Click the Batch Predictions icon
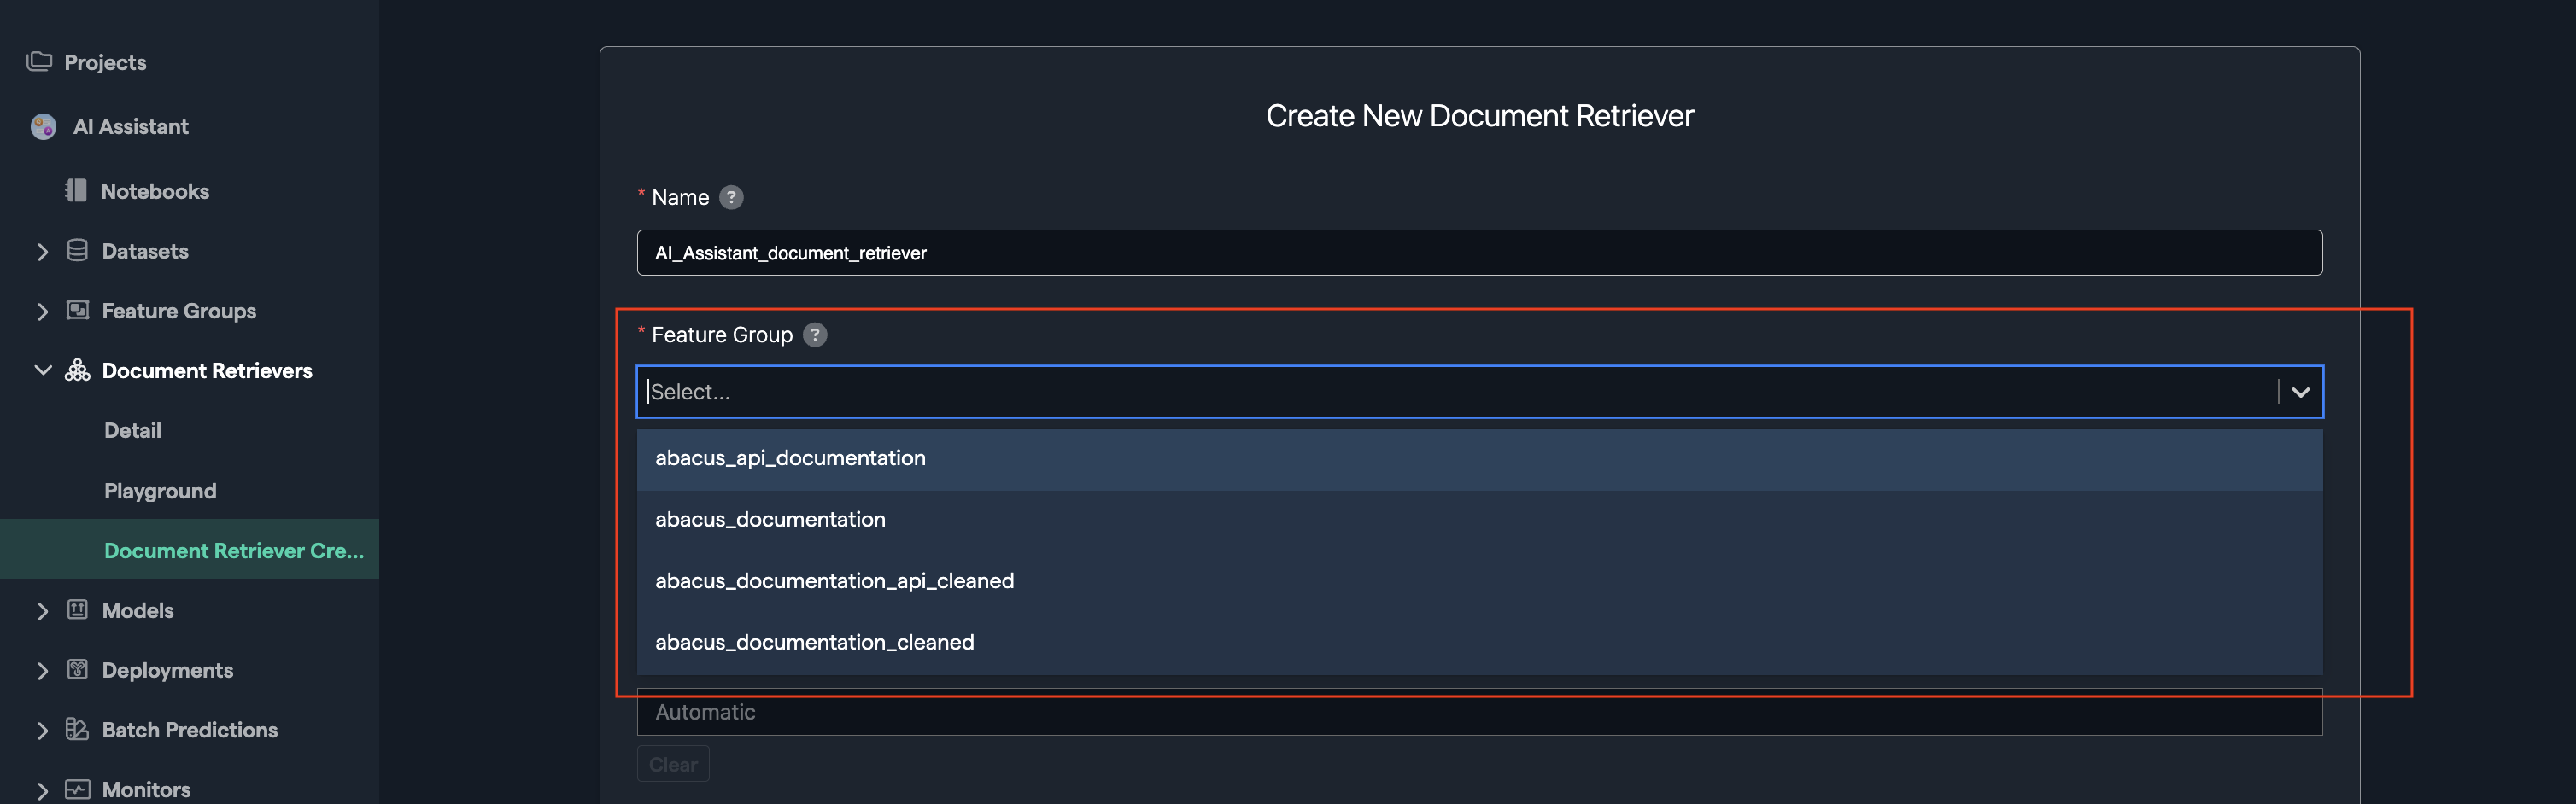Viewport: 2576px width, 804px height. tap(77, 730)
